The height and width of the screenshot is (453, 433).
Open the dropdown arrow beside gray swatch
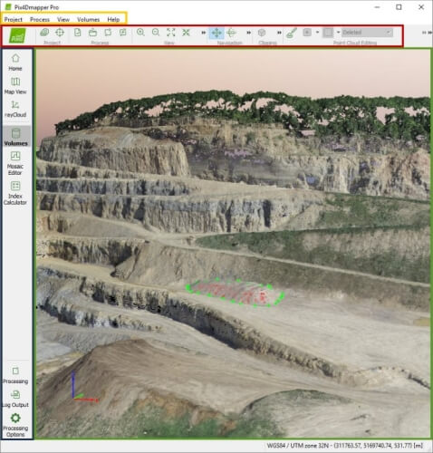pos(338,32)
